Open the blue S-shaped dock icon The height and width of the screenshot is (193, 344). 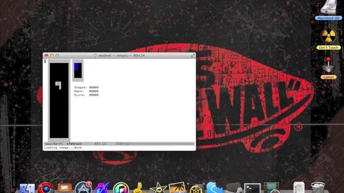[214, 188]
